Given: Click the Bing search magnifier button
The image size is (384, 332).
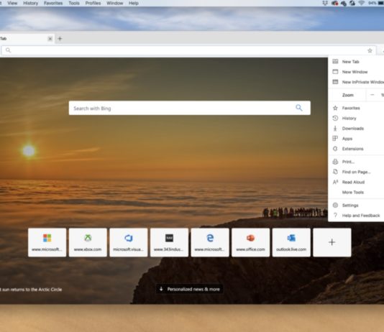Looking at the screenshot, I should coord(298,108).
